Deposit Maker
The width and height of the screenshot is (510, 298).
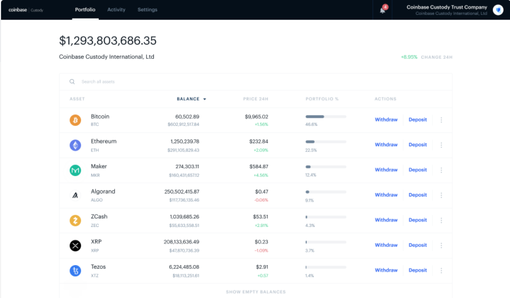point(418,170)
